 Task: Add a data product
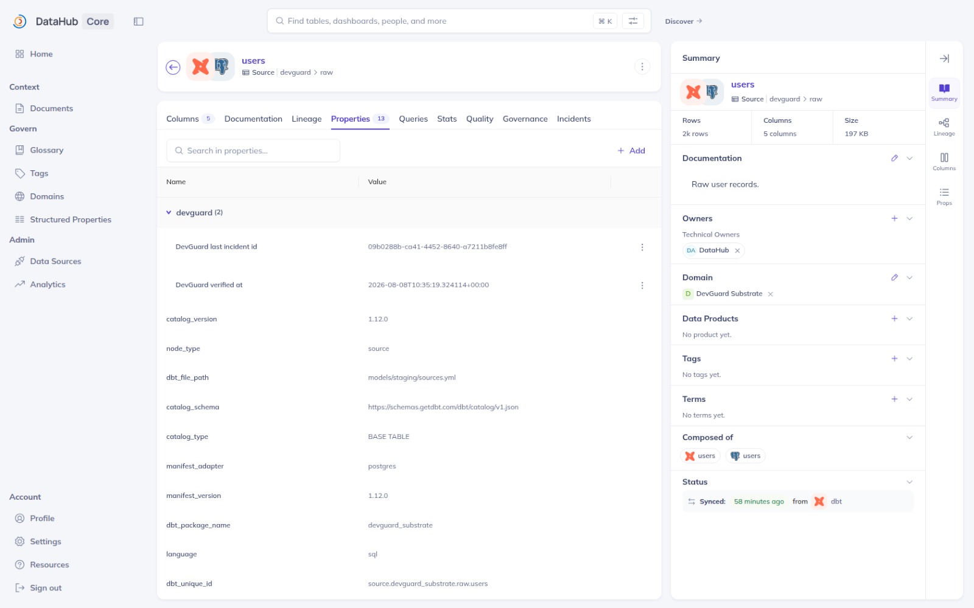tap(894, 319)
